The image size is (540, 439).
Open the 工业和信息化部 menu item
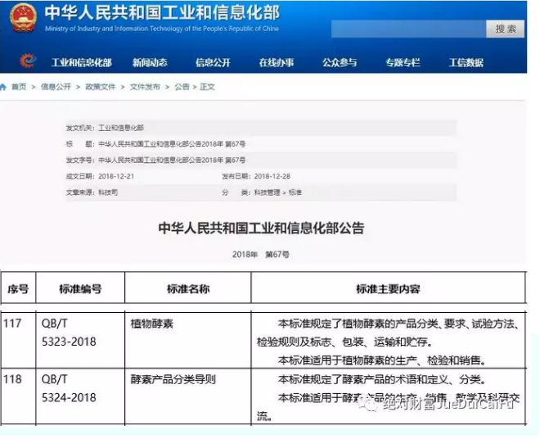click(x=82, y=62)
